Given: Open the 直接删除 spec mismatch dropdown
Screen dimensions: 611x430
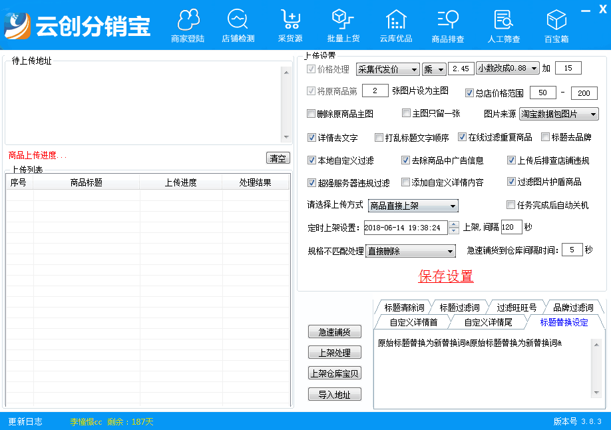Looking at the screenshot, I should 410,251.
